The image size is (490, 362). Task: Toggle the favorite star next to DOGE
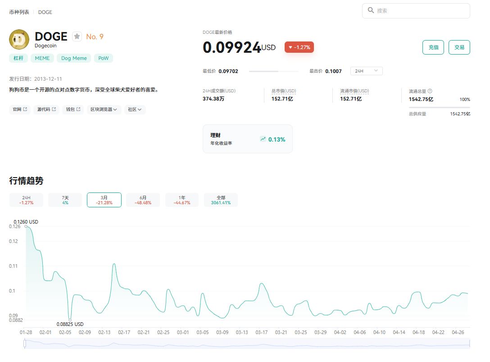point(77,37)
